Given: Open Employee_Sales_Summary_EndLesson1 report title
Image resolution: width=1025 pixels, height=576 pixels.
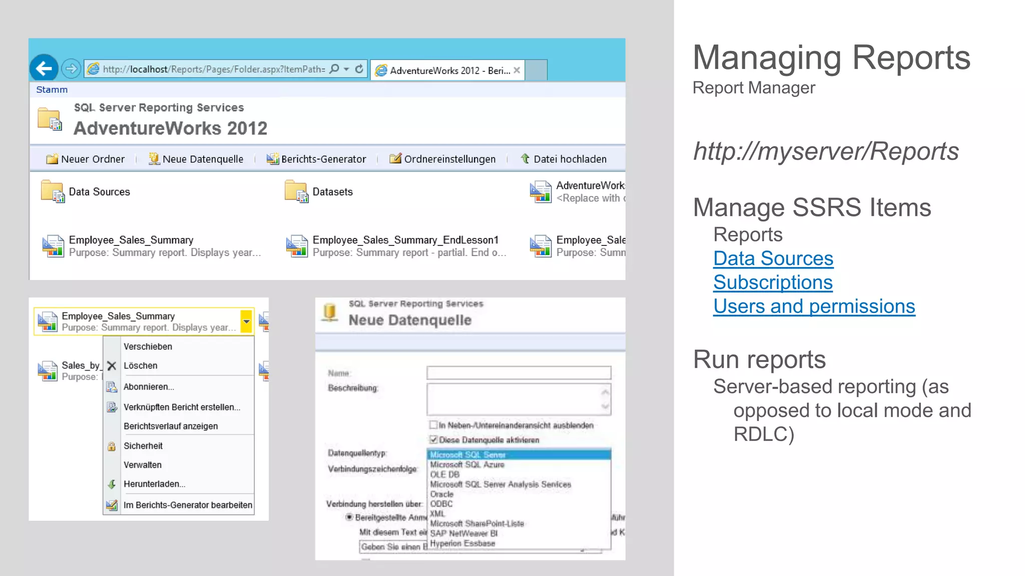Looking at the screenshot, I should click(406, 240).
